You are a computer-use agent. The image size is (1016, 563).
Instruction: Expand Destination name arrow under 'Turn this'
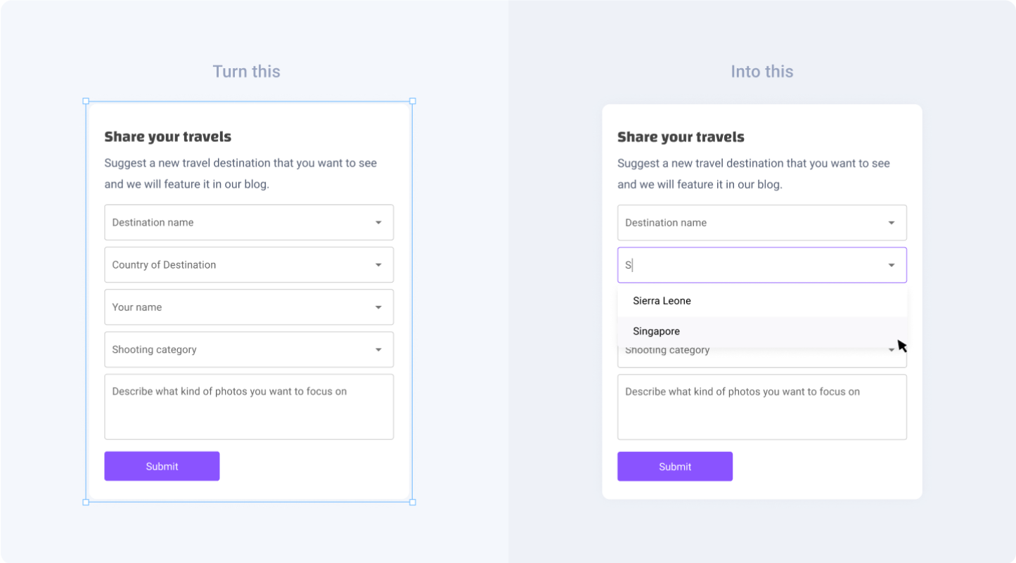378,223
